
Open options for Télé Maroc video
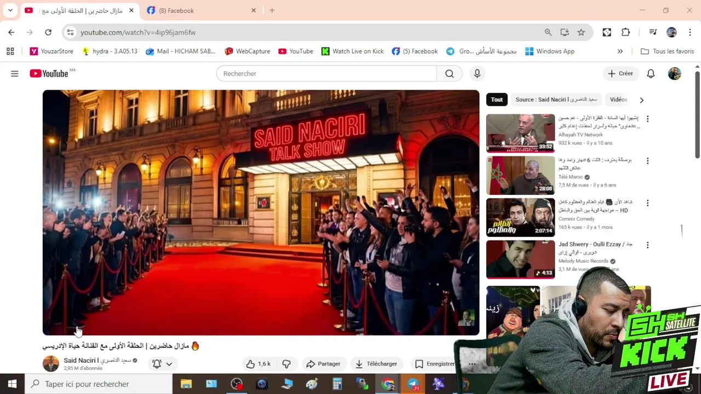647,161
